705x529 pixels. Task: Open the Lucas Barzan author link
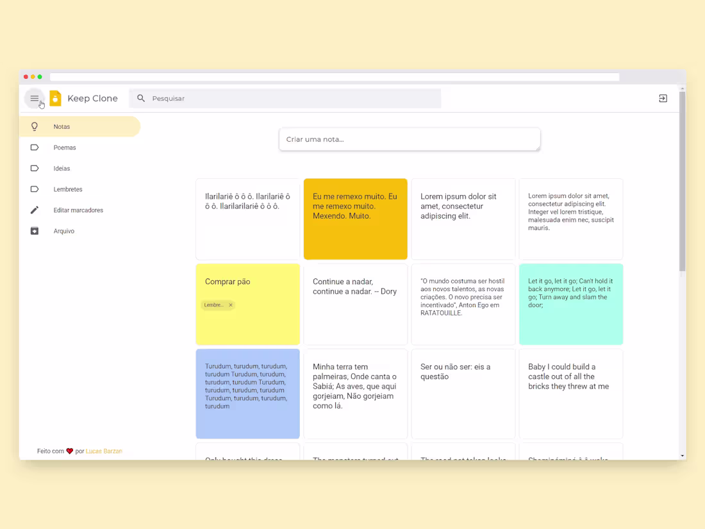pyautogui.click(x=104, y=451)
